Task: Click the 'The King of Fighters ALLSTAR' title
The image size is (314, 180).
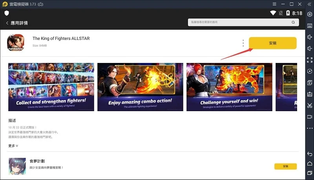Action: pyautogui.click(x=61, y=38)
